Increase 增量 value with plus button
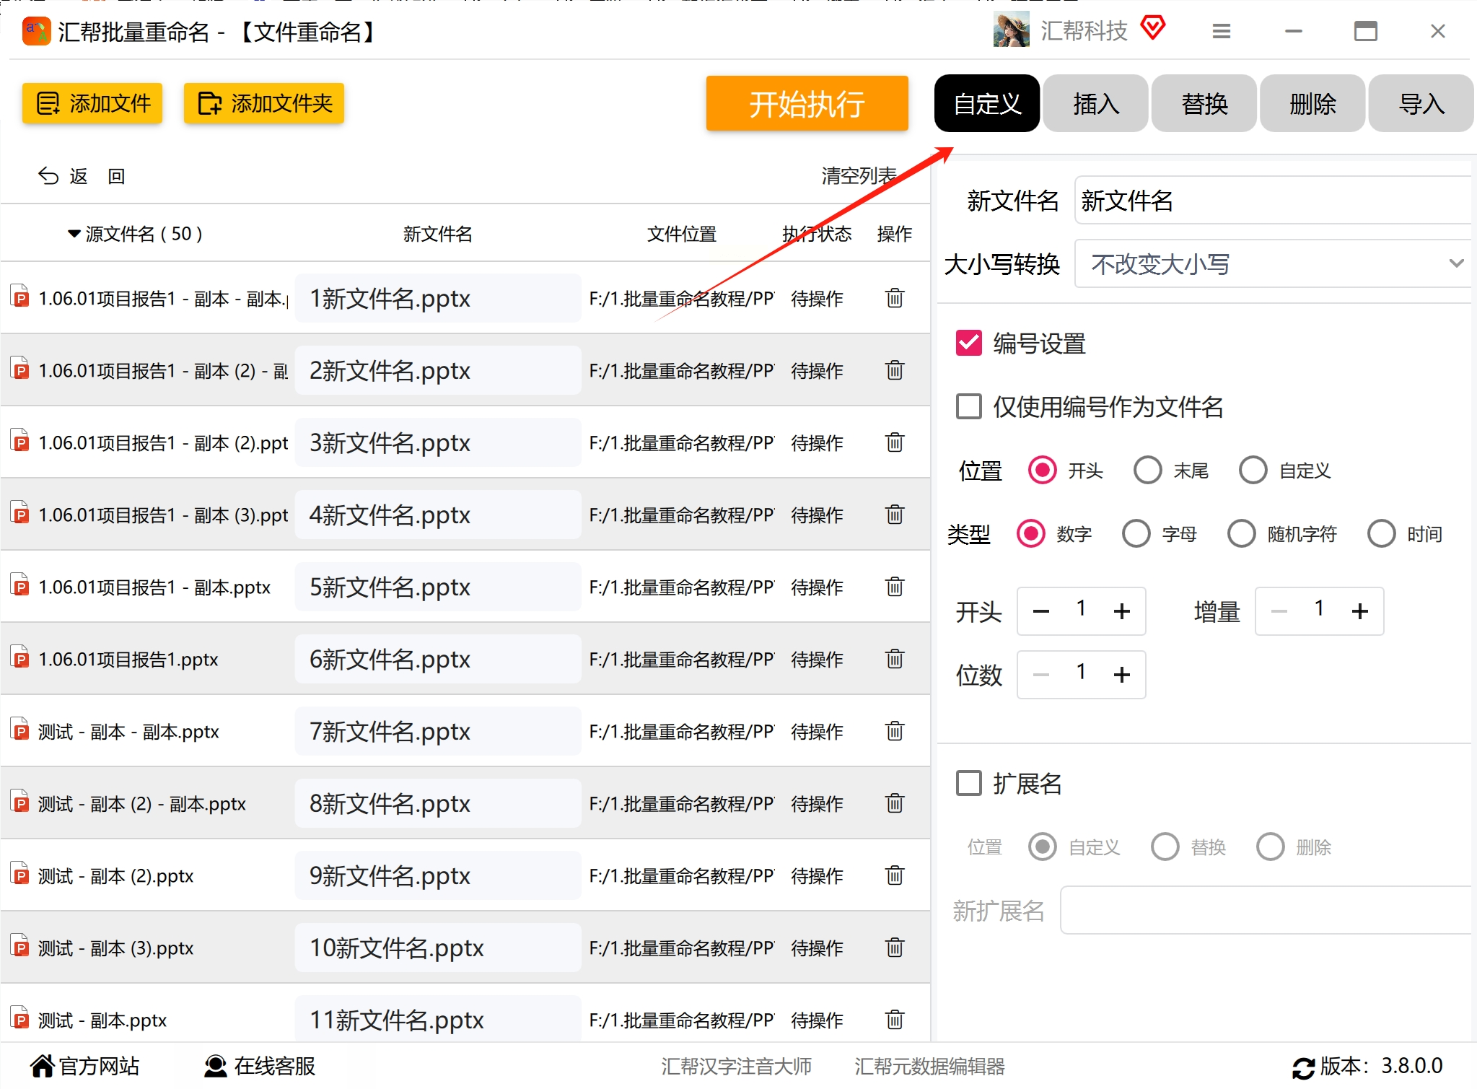The width and height of the screenshot is (1477, 1089). [x=1359, y=612]
